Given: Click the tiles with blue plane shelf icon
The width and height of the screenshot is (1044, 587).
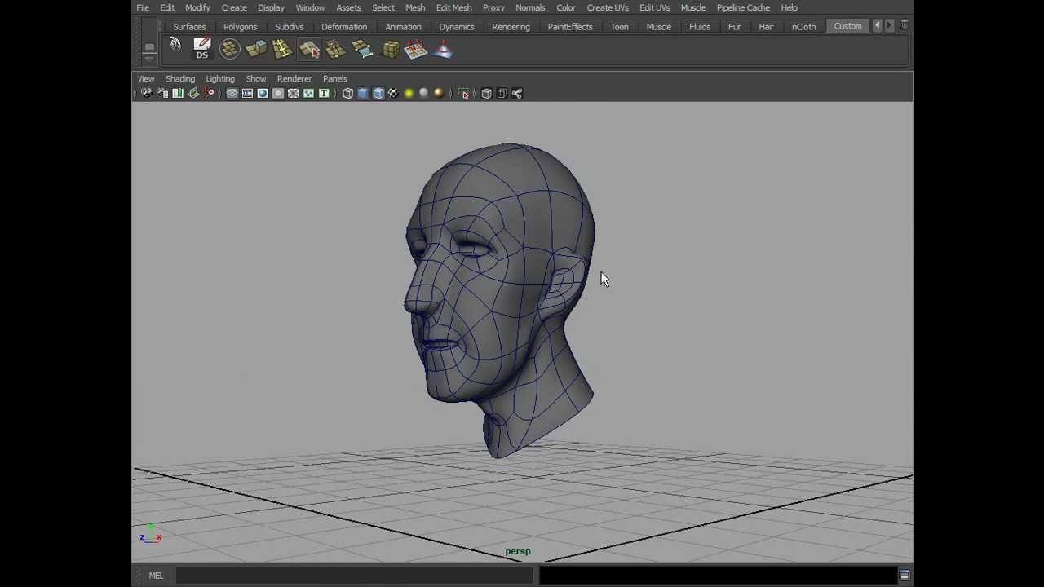Looking at the screenshot, I should (x=362, y=50).
